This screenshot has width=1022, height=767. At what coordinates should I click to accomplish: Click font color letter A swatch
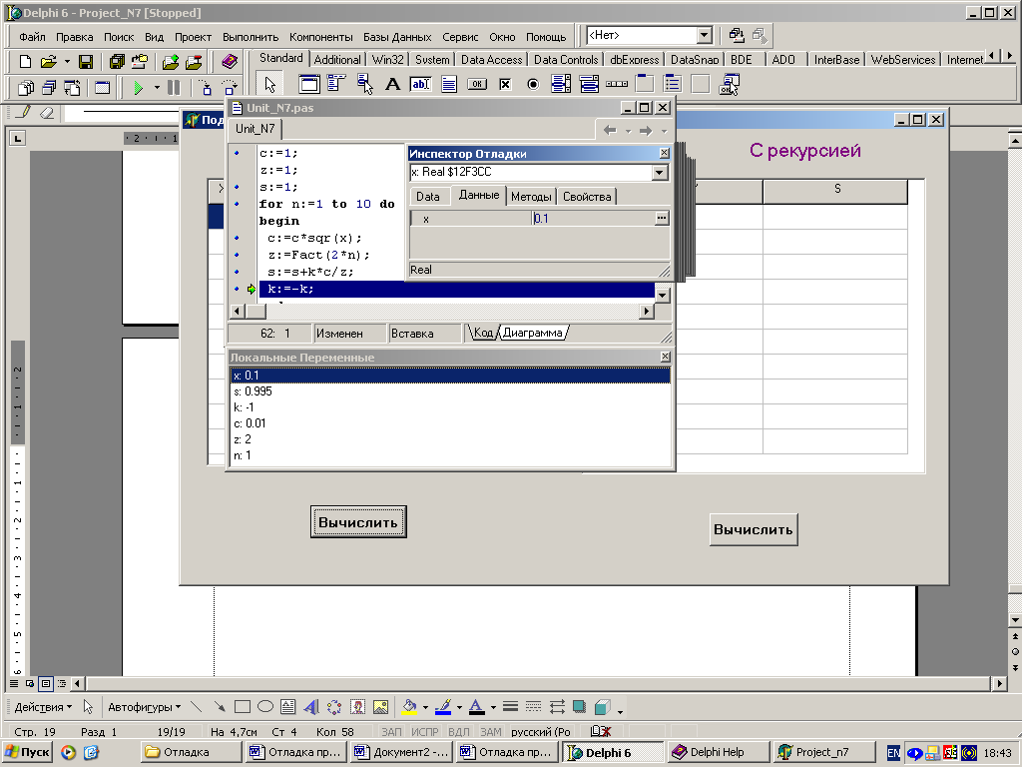click(x=477, y=707)
